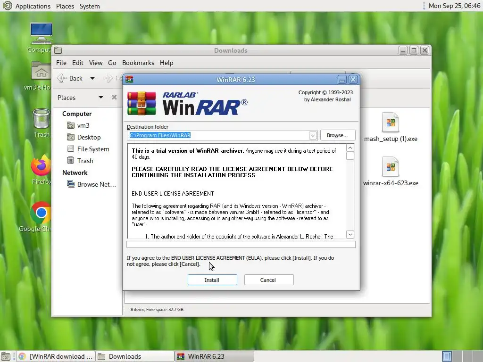Viewport: 483px width, 362px height.
Task: Switch to Downloads taskbar item
Action: coord(134,356)
